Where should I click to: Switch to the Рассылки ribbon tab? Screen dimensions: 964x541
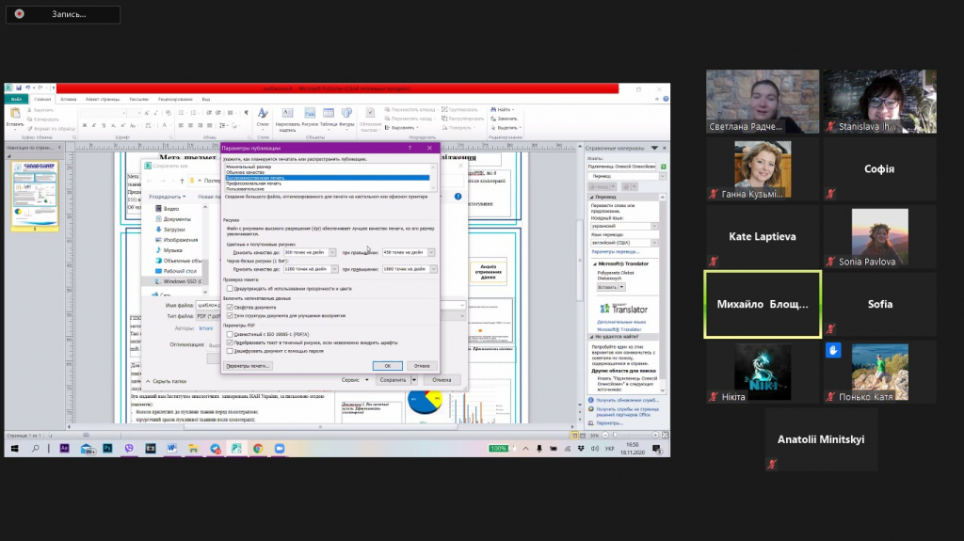click(138, 99)
